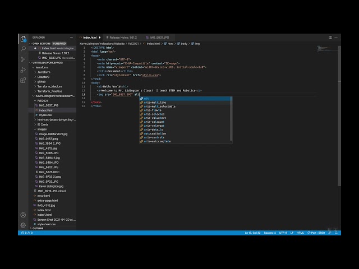Choose aria-details from suggestions list

pyautogui.click(x=185, y=129)
